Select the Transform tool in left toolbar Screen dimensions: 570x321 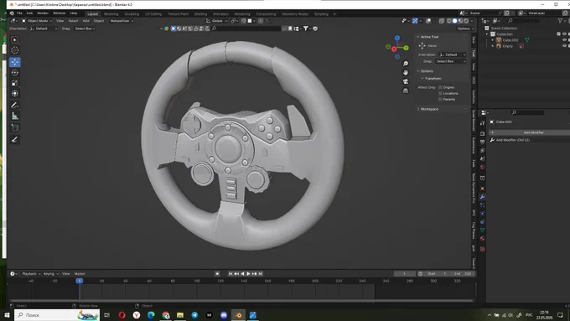(15, 93)
